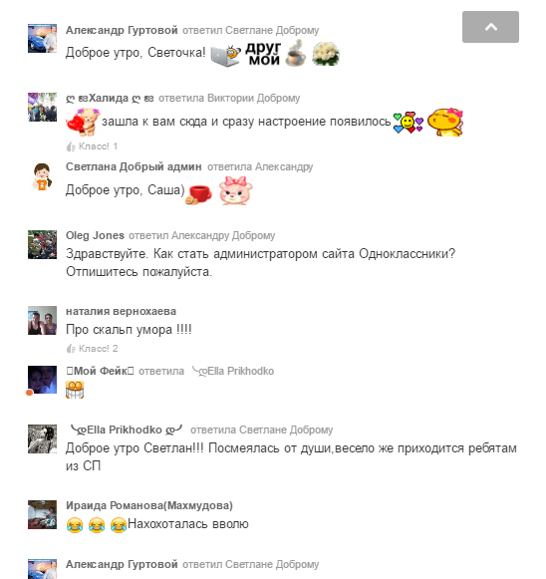Image resolution: width=546 pixels, height=579 pixels.
Task: Click the pink bear with bow sticker
Action: (236, 190)
